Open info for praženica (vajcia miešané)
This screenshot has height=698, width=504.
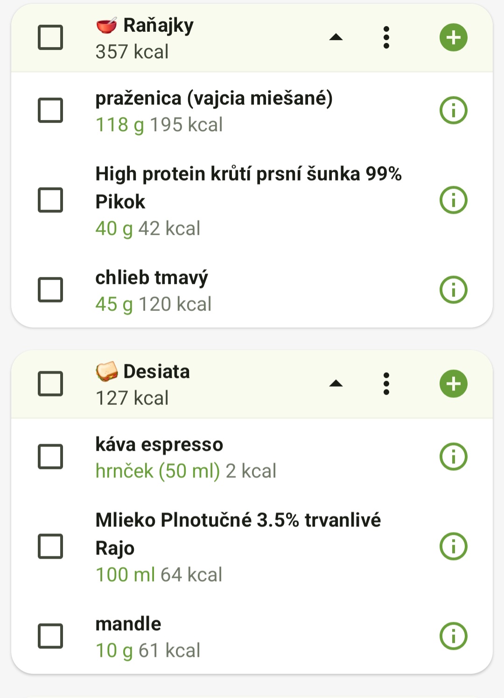453,110
